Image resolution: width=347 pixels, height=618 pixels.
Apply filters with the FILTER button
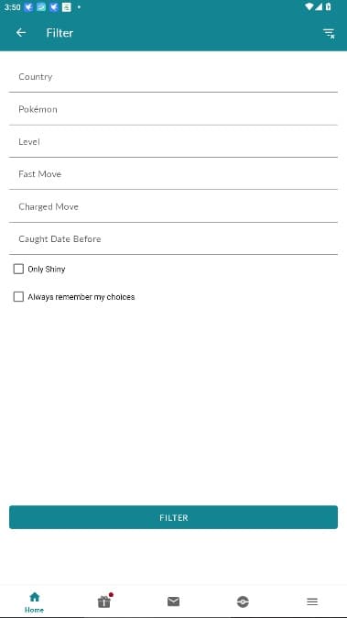[174, 517]
